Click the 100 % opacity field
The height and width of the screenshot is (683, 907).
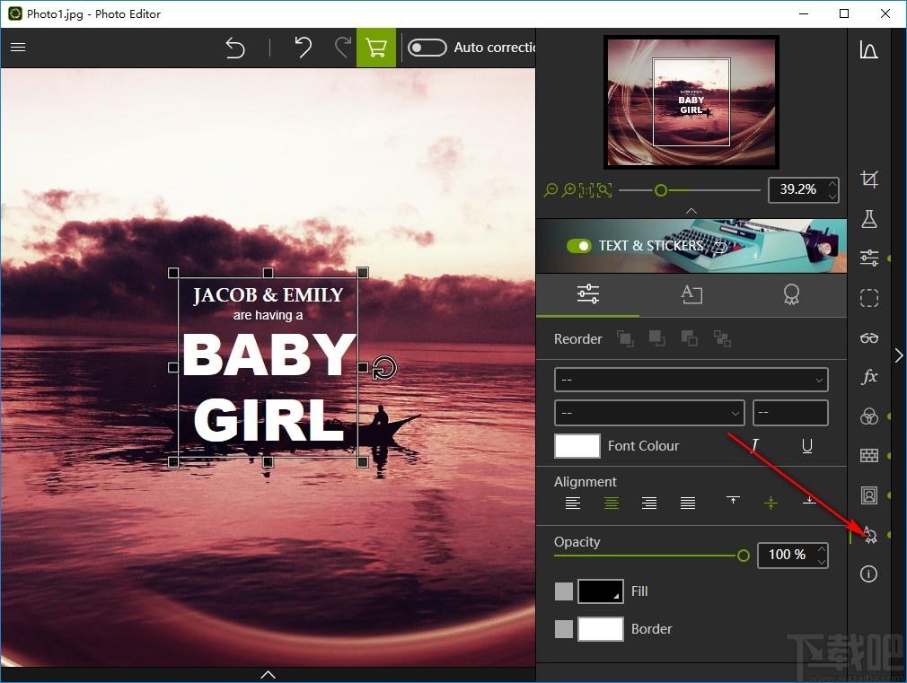coord(786,555)
